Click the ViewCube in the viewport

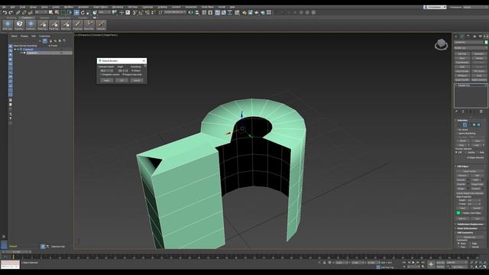442,44
